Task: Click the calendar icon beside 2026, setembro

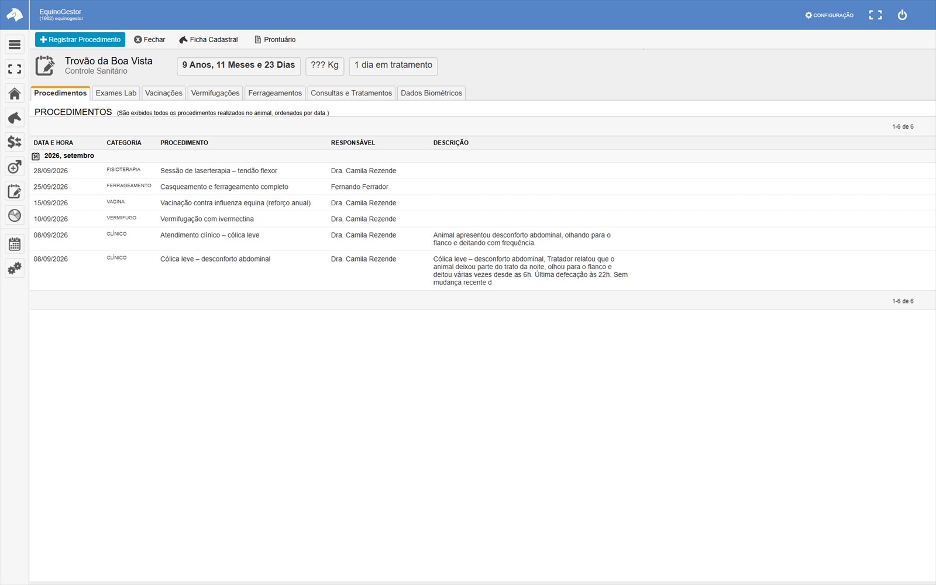Action: pos(36,156)
